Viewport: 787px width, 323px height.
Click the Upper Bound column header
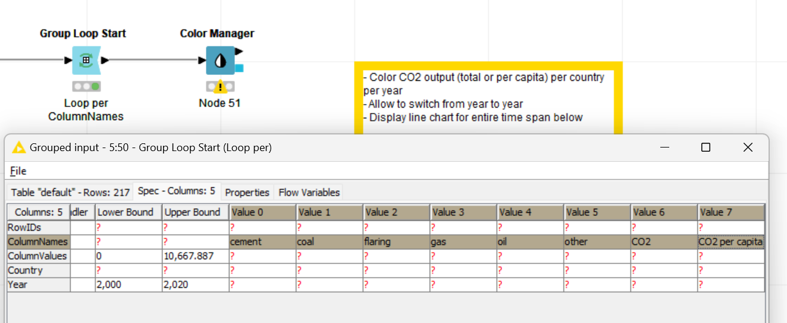click(x=193, y=212)
